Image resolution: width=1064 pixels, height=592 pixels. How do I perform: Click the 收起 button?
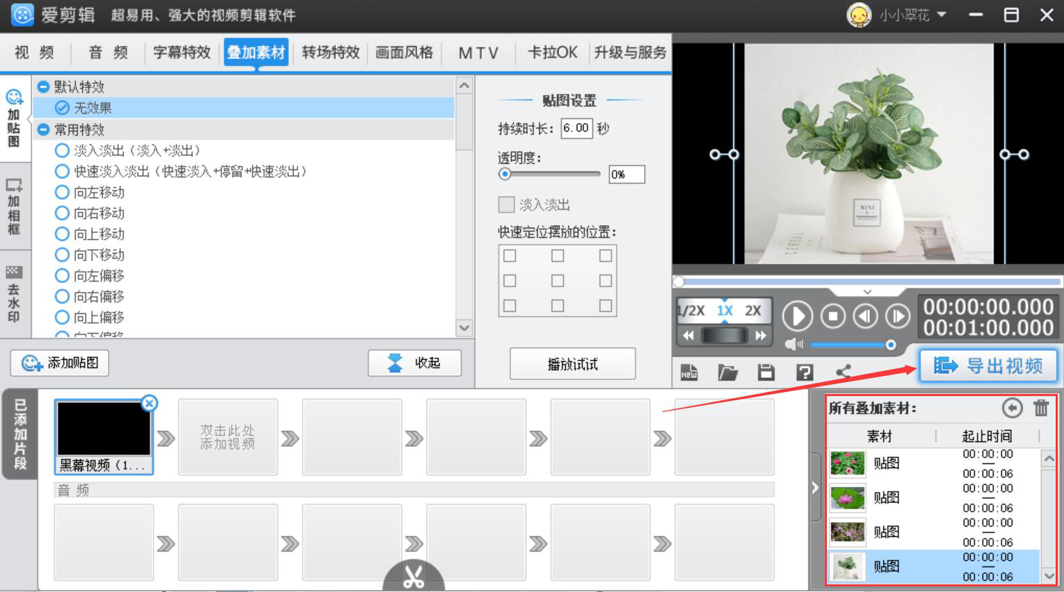pyautogui.click(x=414, y=363)
